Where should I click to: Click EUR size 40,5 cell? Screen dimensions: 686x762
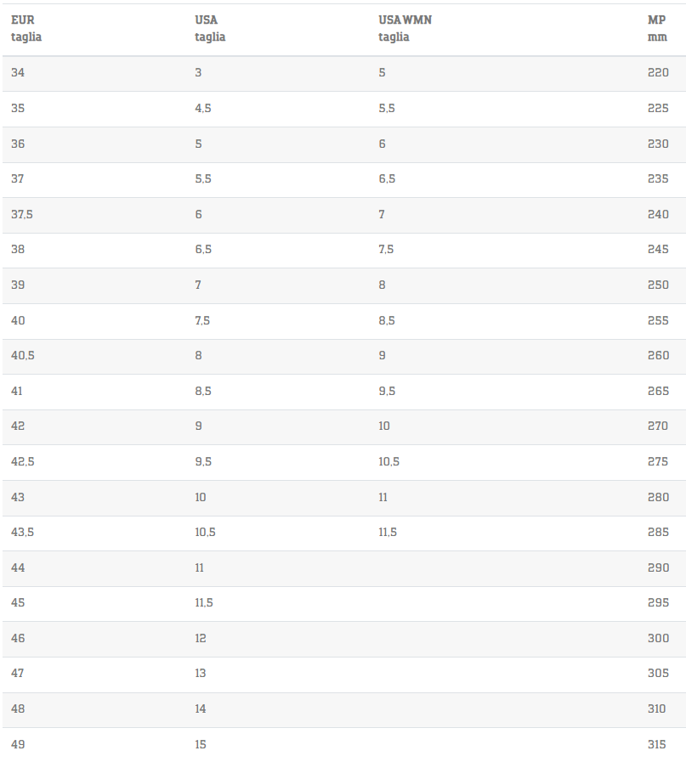pos(23,355)
